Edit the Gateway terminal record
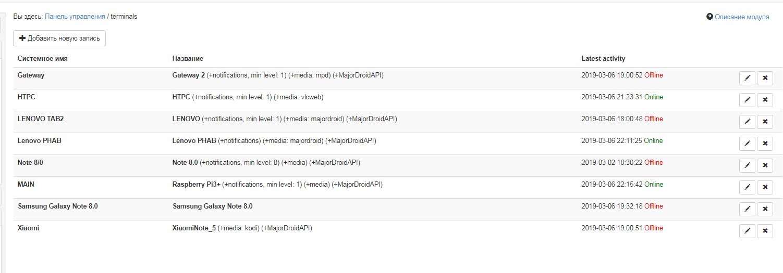The width and height of the screenshot is (783, 273). pos(747,78)
